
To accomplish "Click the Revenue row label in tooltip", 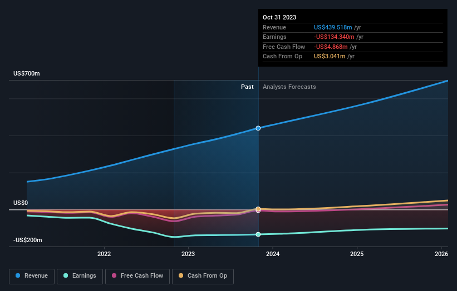I will 274,27.
